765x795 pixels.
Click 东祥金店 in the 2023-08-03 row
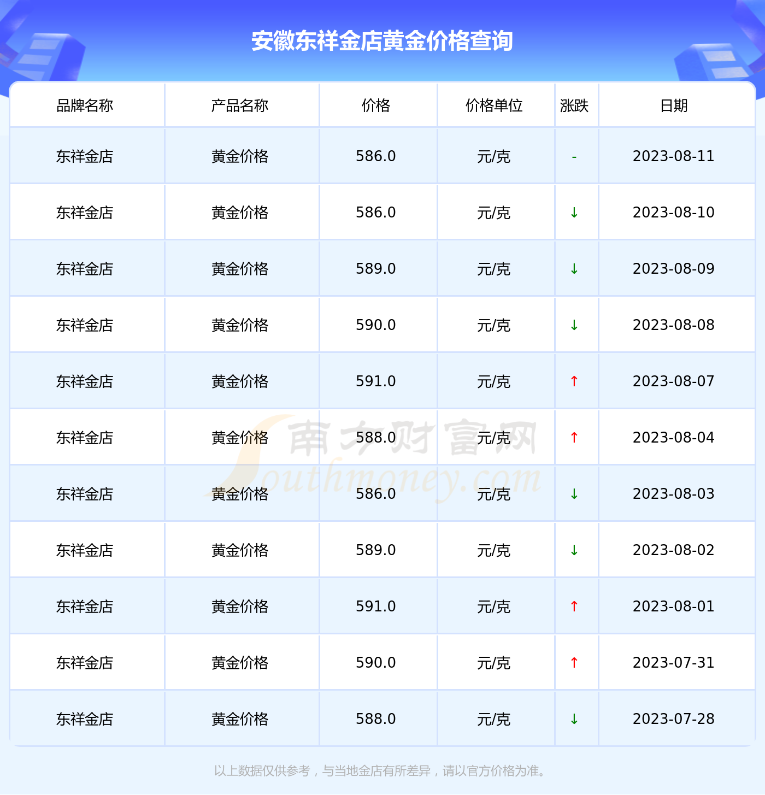85,494
